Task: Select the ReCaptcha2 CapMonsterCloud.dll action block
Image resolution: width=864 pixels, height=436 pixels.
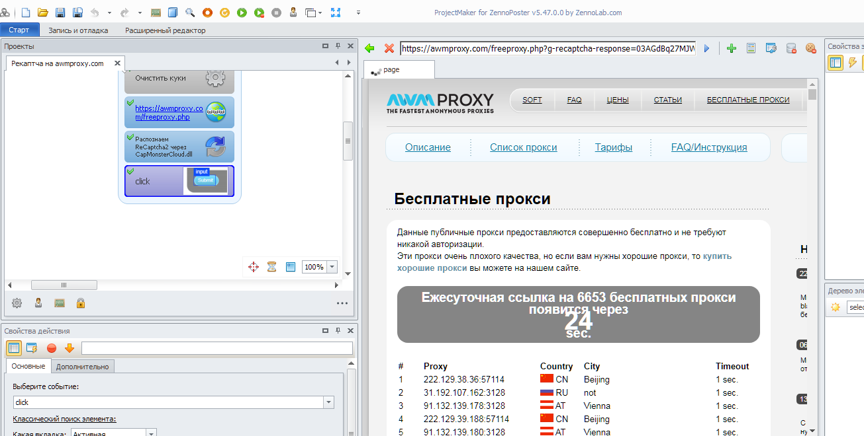Action: [179, 147]
